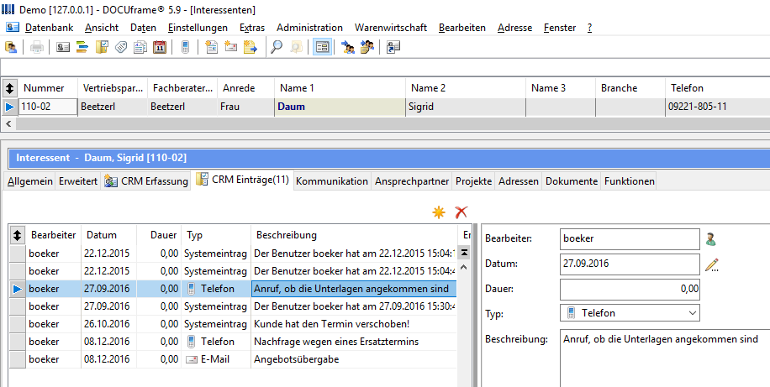Open the Einstellungen menu

pos(198,28)
